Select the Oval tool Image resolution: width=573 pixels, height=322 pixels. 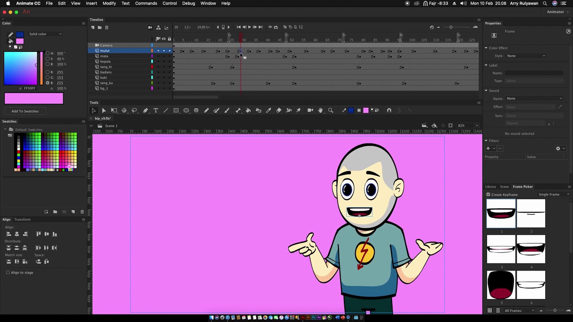pyautogui.click(x=186, y=110)
